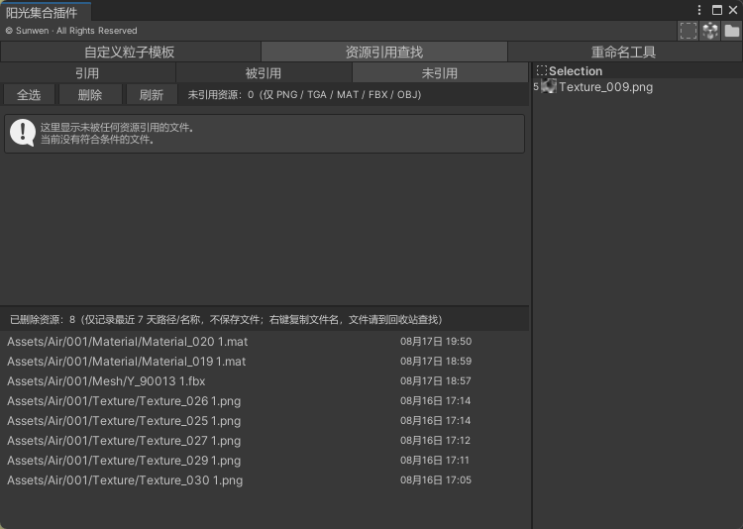The image size is (743, 529).
Task: Open the 未引用 sub-tab
Action: 440,73
